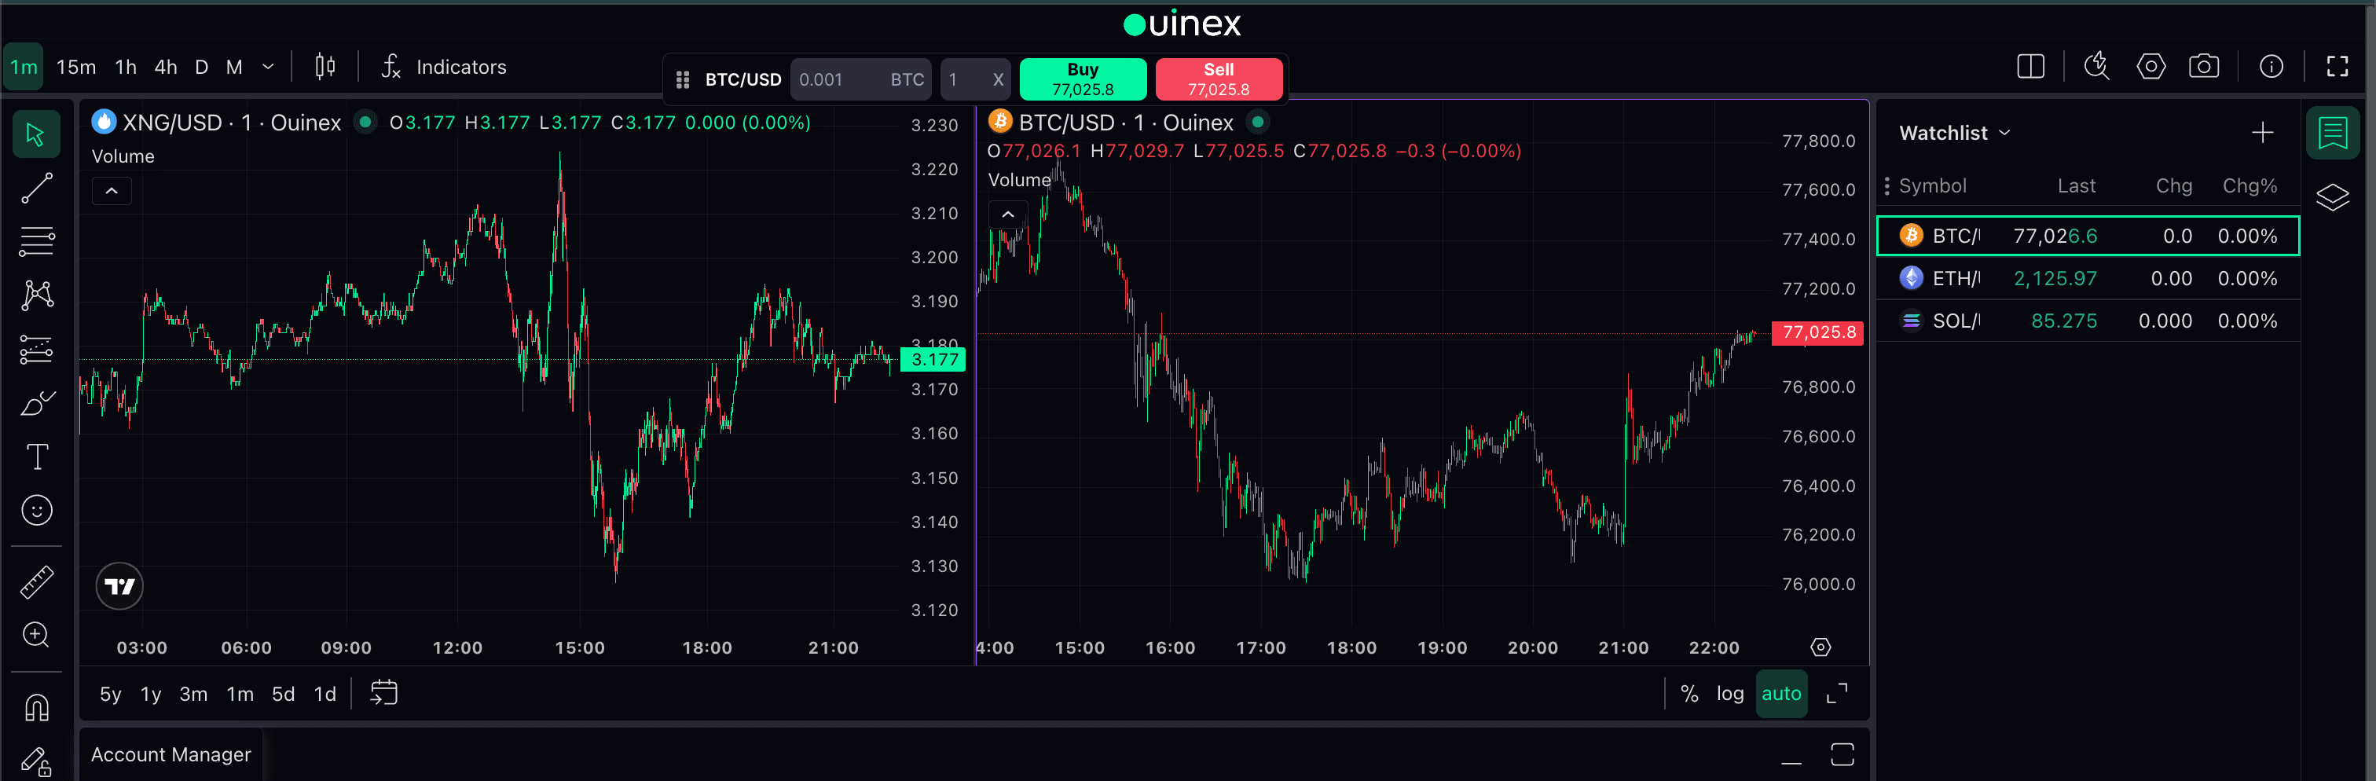The image size is (2376, 781).
Task: Toggle the log scale
Action: coord(1730,694)
